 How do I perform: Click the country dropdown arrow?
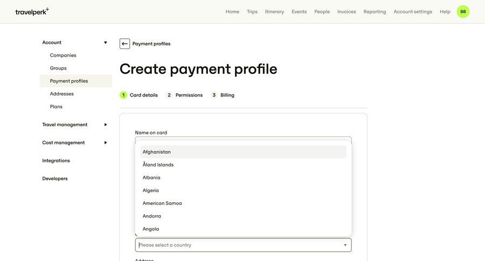(345, 245)
